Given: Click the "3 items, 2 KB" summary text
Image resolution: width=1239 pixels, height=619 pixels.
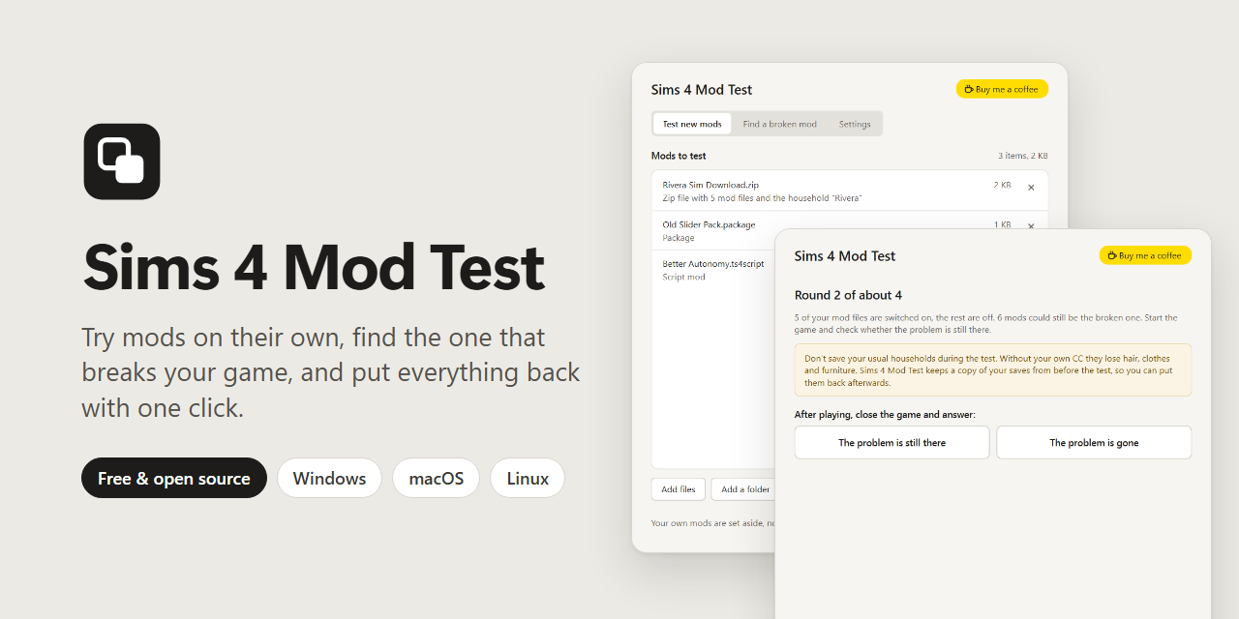Looking at the screenshot, I should 1023,156.
